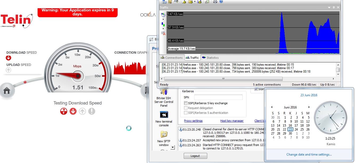Expand the small arrow below blue-green arrows icon
Viewport: 356px width, 163px height.
(163, 28)
